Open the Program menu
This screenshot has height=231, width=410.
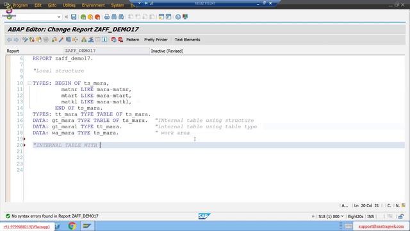pyautogui.click(x=20, y=5)
